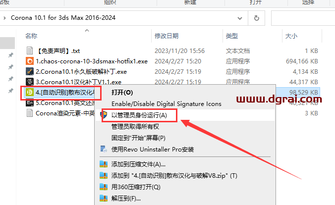335x205 pixels.
Task: Click the Corona 10.1 for 3ds Max 2016-2024 breadcrumb
Action: pos(63,17)
